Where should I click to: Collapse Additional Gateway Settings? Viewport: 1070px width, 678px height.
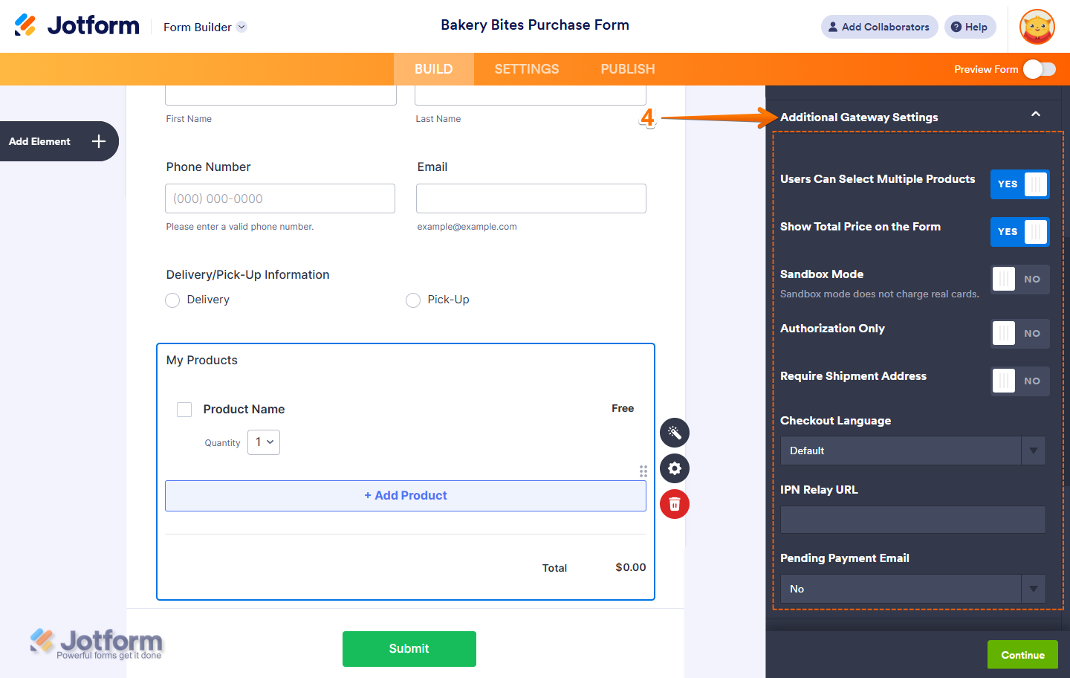click(x=1036, y=116)
